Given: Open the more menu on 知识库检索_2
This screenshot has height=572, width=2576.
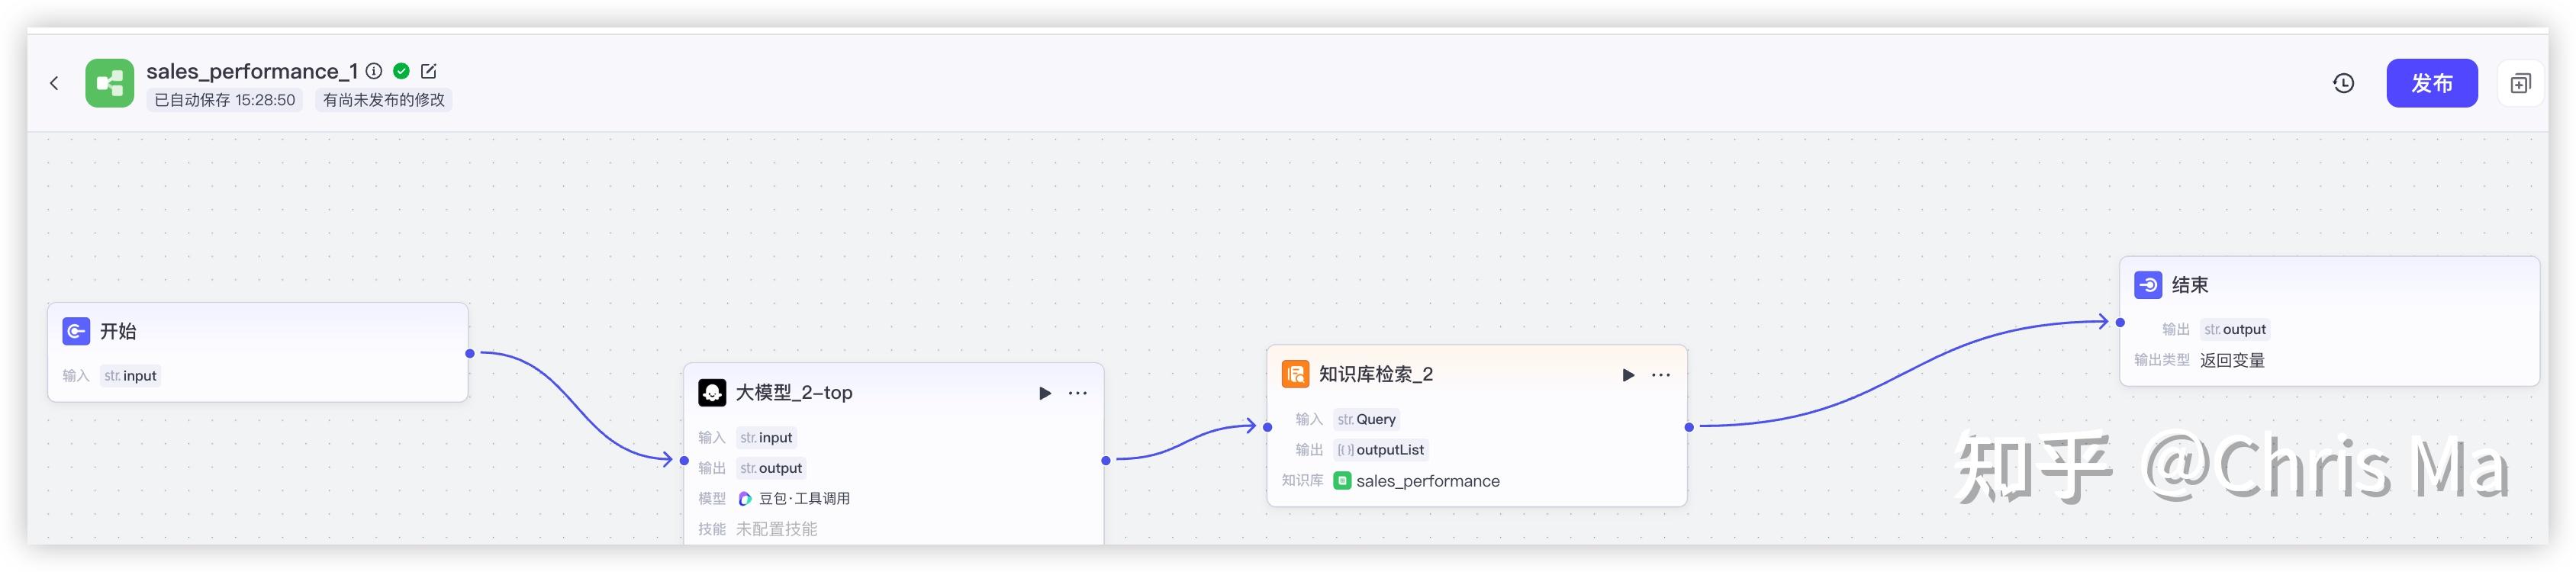Looking at the screenshot, I should [1661, 375].
